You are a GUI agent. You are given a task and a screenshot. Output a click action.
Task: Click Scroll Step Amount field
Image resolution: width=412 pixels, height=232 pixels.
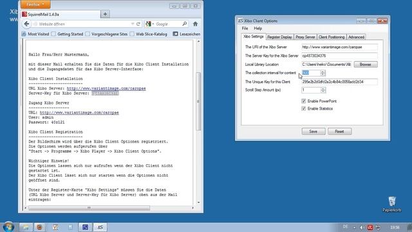(x=311, y=90)
